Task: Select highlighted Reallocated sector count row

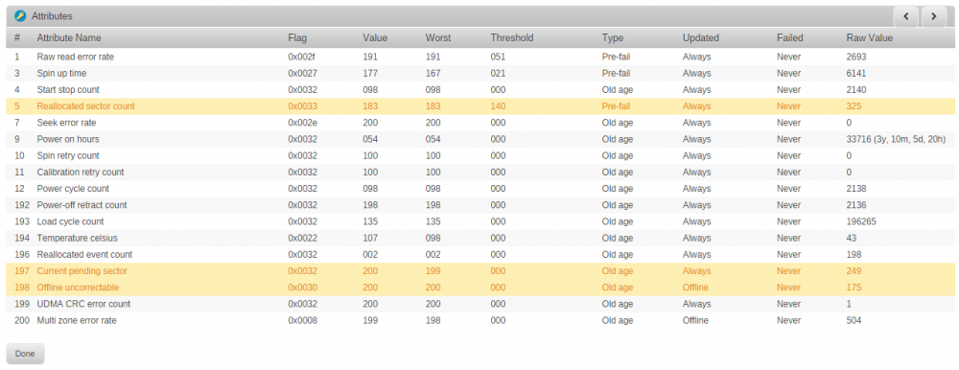Action: click(x=480, y=106)
